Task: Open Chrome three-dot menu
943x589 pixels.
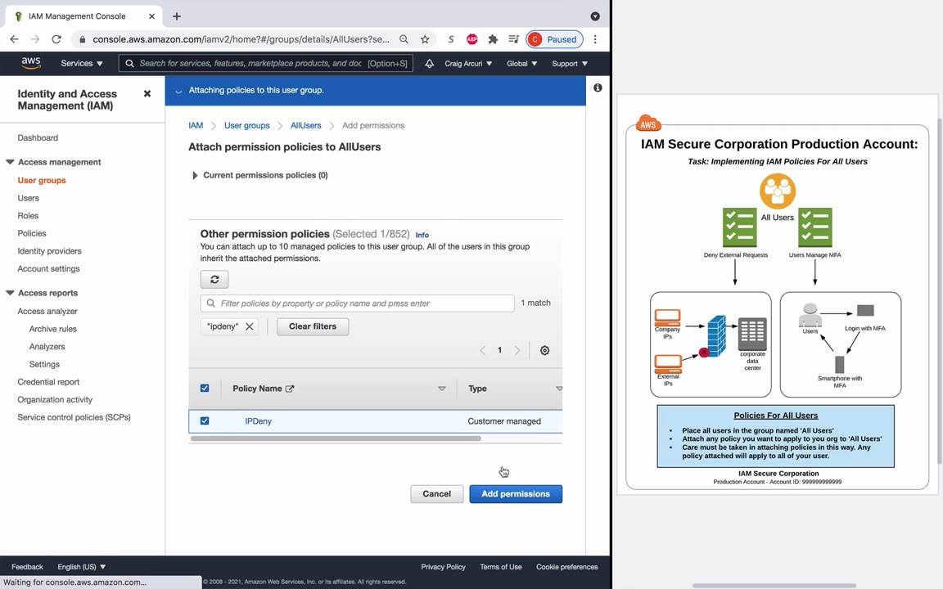Action: (595, 39)
